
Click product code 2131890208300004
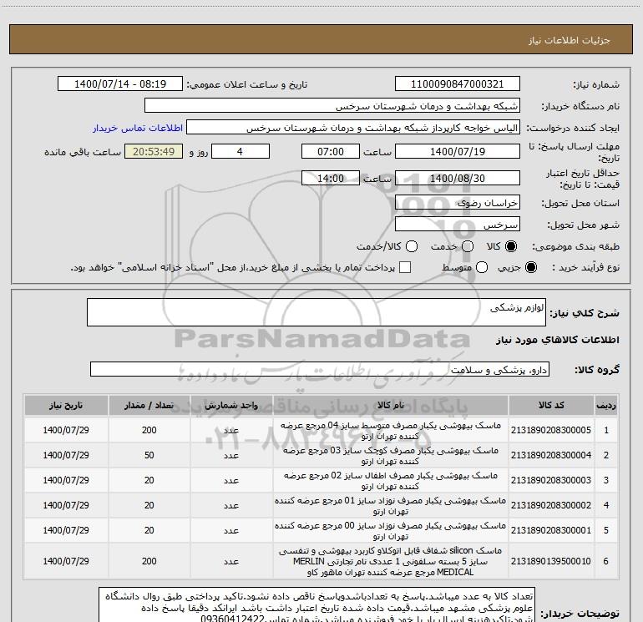click(551, 455)
